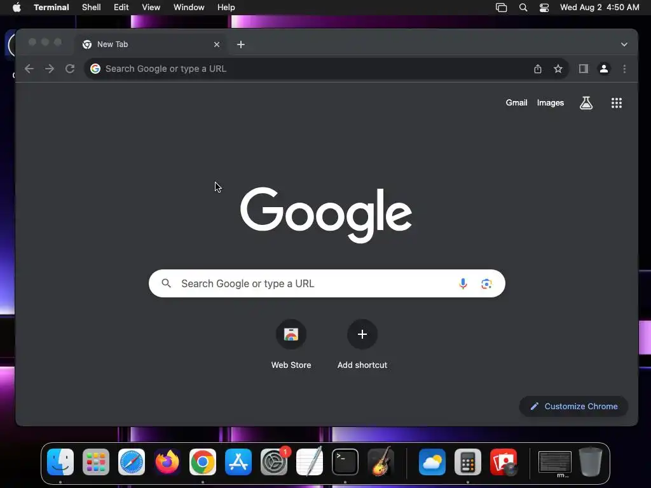Switch to Terminal in the Dock
The height and width of the screenshot is (488, 651).
click(x=345, y=462)
